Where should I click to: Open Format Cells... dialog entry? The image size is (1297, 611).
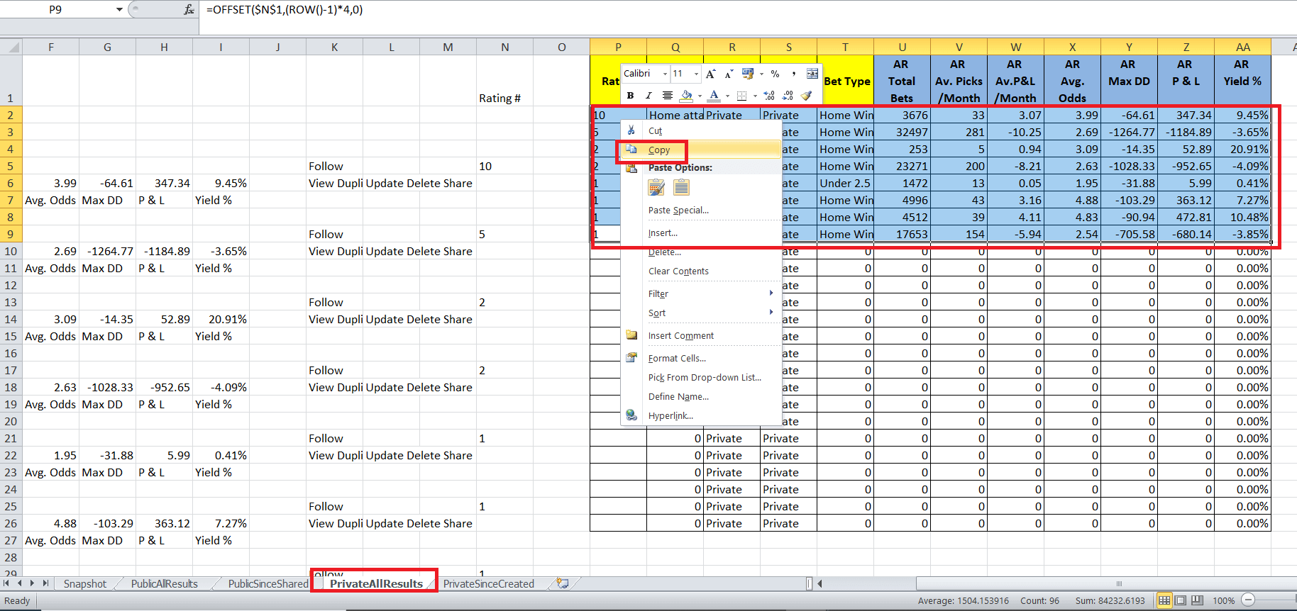701,358
